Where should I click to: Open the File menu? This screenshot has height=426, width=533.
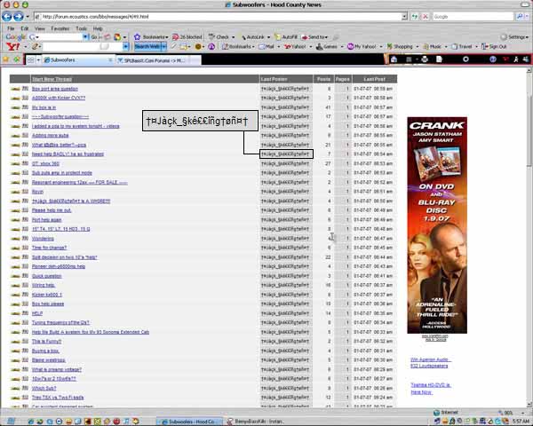[x=11, y=28]
